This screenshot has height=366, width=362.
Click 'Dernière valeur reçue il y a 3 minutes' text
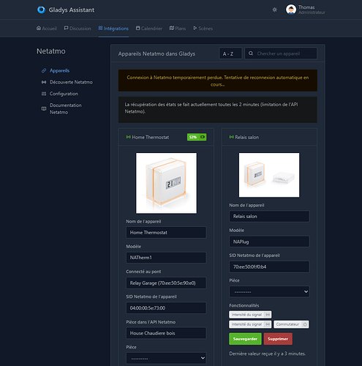268,354
